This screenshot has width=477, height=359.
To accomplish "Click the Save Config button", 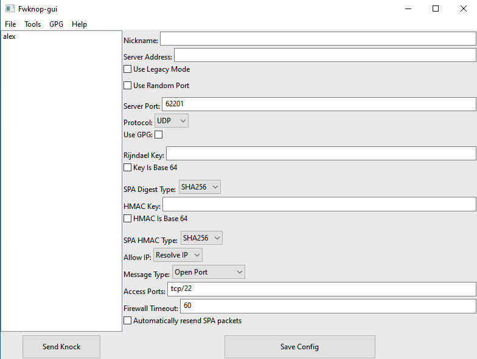I will (299, 346).
